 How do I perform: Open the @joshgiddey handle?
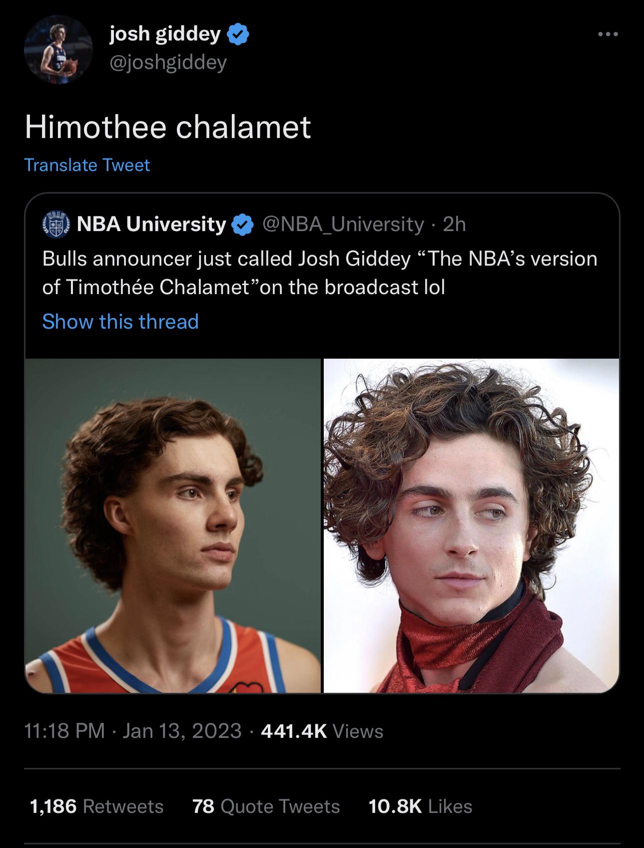pos(168,62)
